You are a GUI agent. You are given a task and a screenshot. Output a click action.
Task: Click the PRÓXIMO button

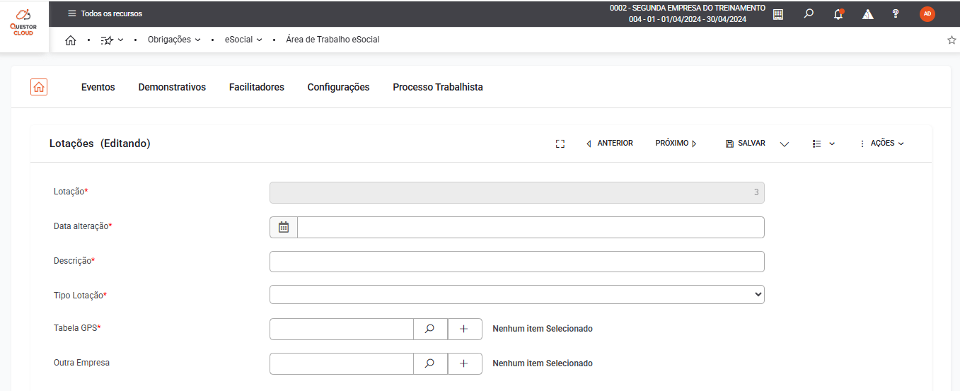point(676,144)
